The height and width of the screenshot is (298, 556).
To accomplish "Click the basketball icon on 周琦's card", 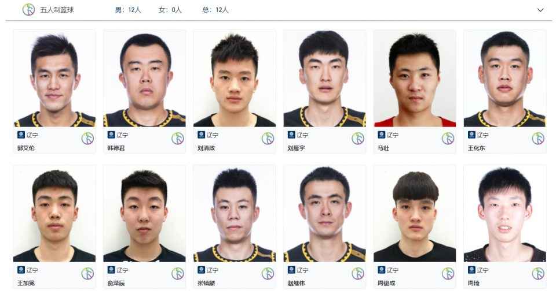I will tap(538, 273).
